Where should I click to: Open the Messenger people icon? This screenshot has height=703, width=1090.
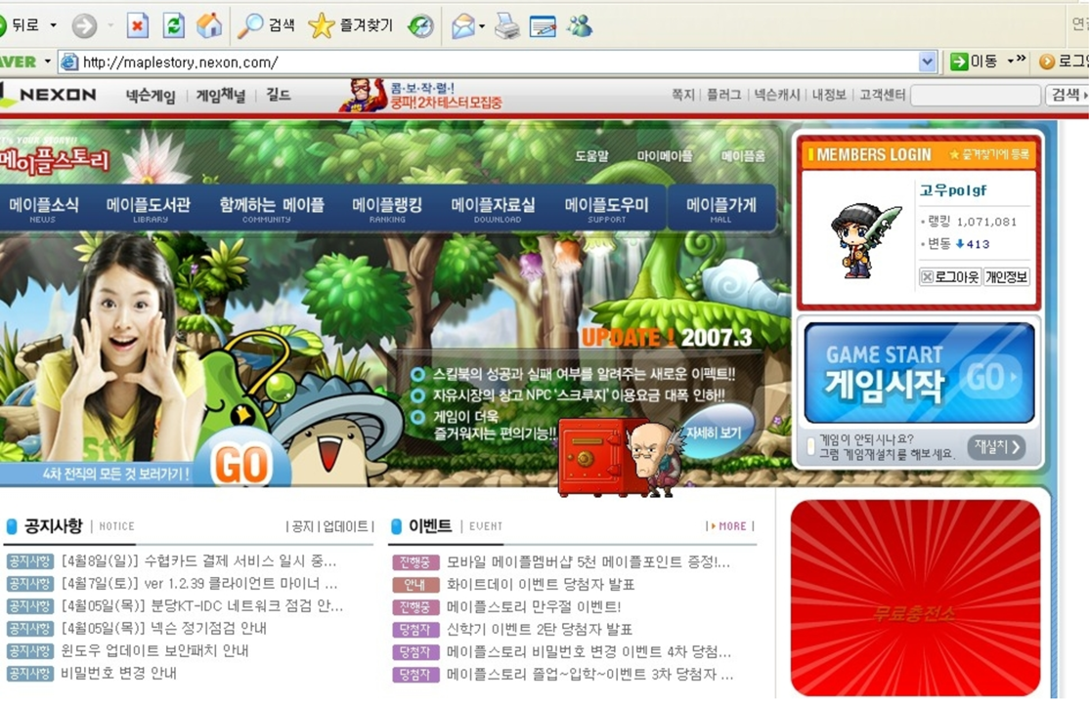579,25
